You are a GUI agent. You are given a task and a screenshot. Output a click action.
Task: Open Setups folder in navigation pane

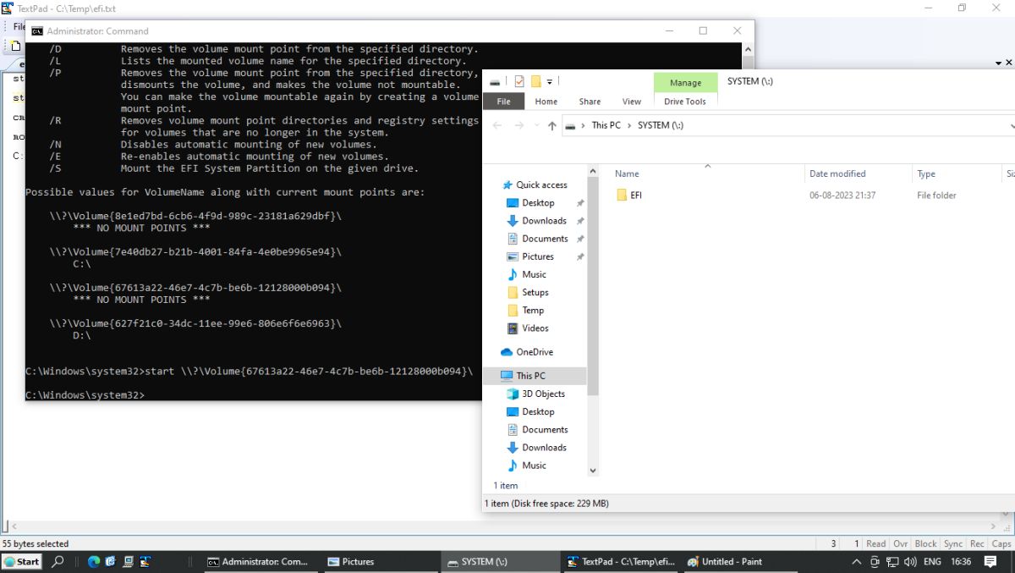535,292
